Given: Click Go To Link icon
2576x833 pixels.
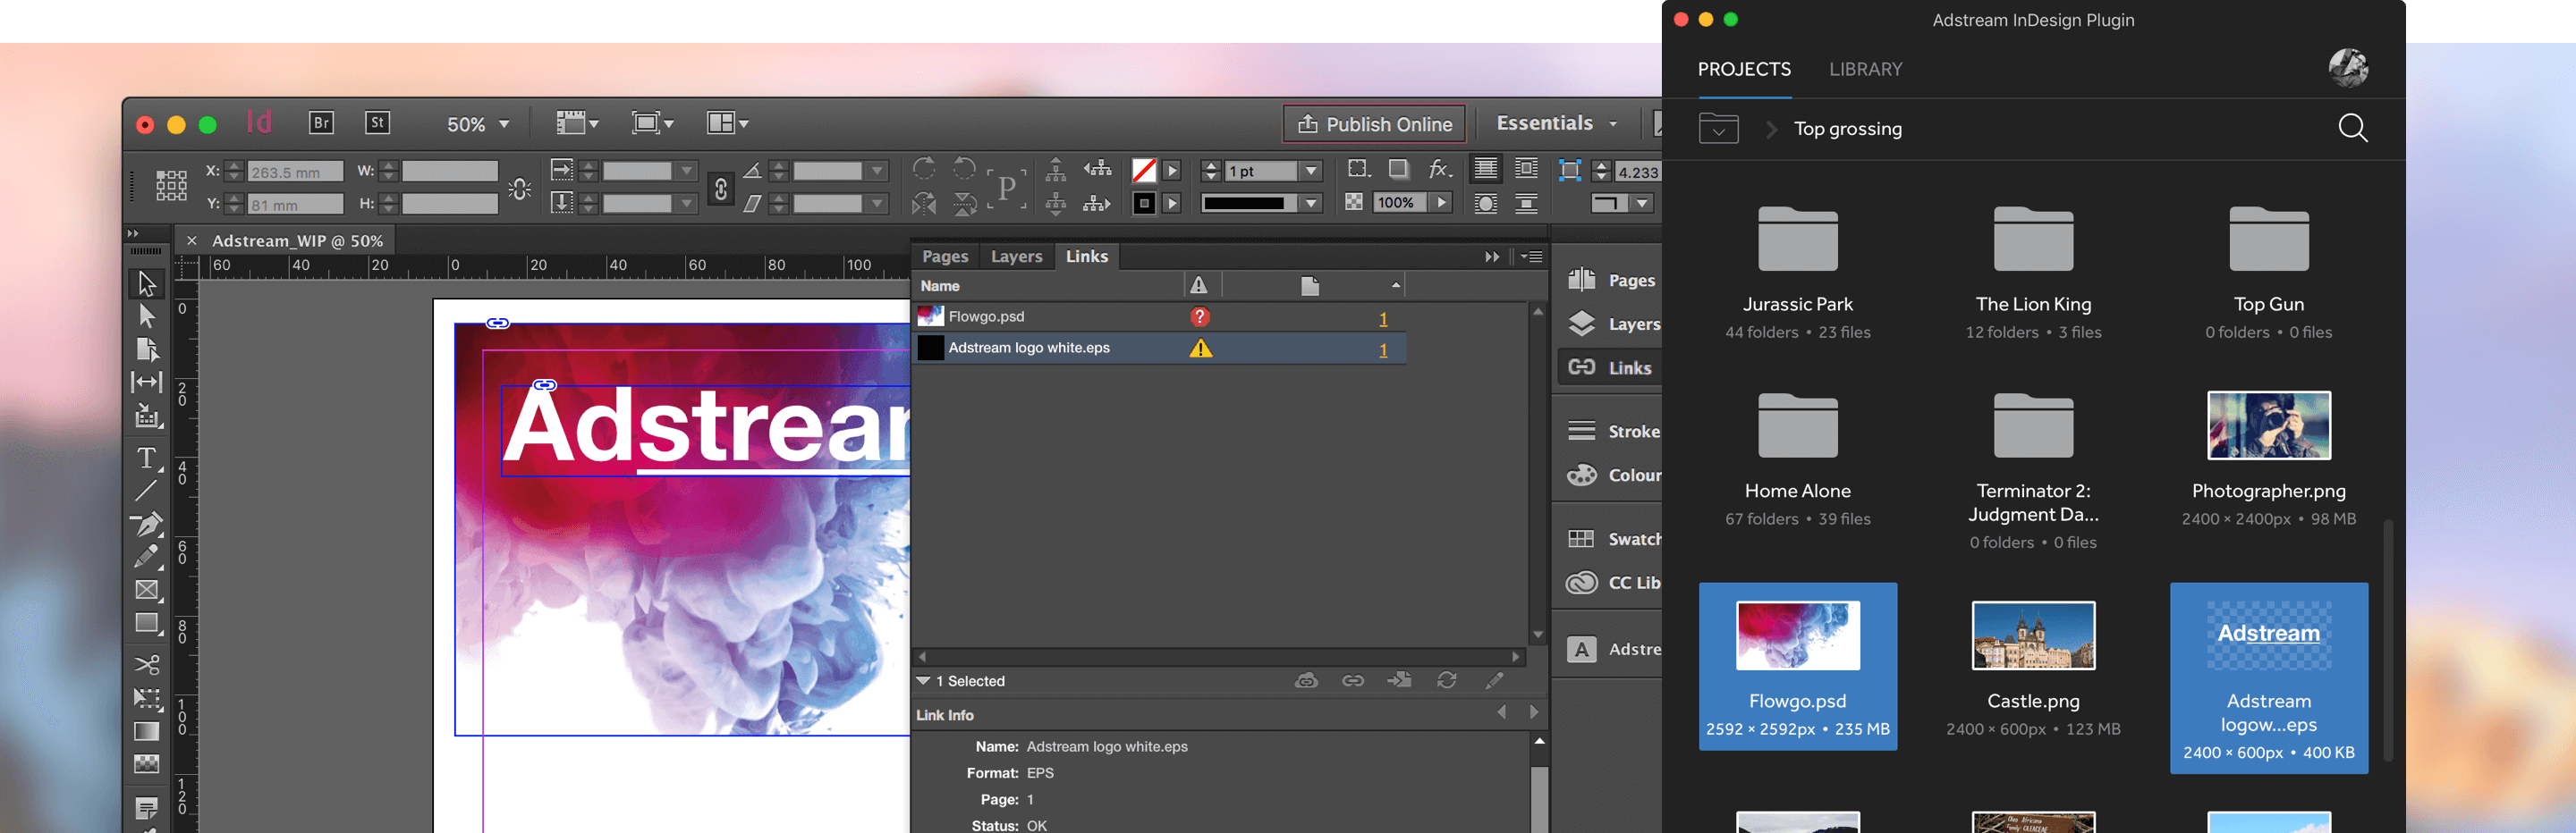Looking at the screenshot, I should [1400, 680].
